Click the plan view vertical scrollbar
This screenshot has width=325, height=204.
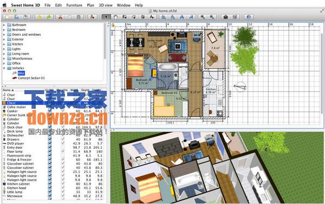pyautogui.click(x=322, y=74)
